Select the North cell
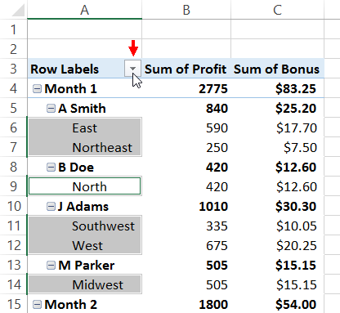Viewport: 340px width, 313px height. point(85,186)
